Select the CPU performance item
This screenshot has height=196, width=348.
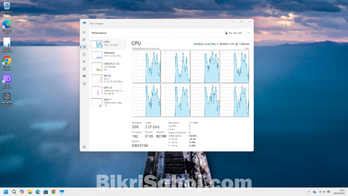[108, 44]
